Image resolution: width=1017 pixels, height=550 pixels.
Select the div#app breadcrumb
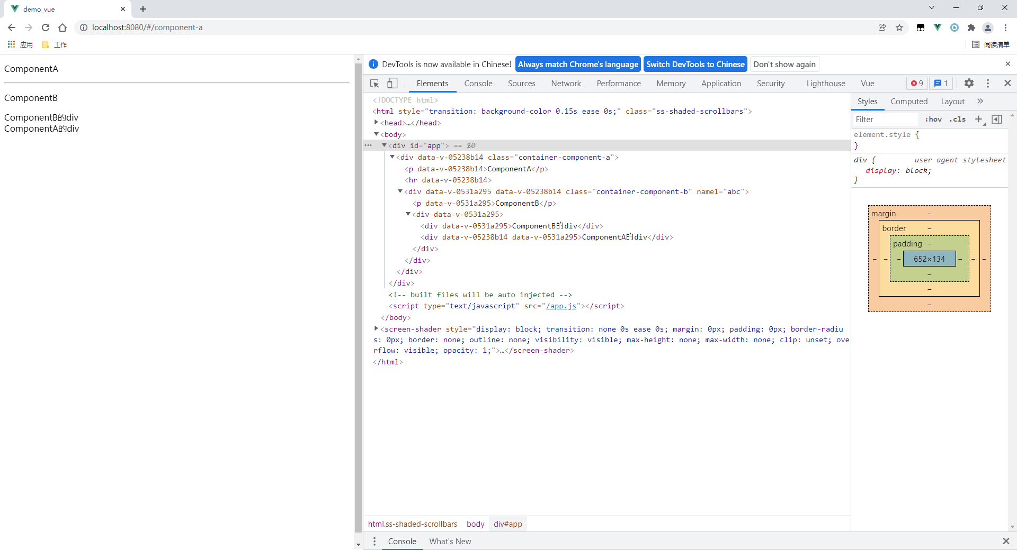(x=508, y=524)
